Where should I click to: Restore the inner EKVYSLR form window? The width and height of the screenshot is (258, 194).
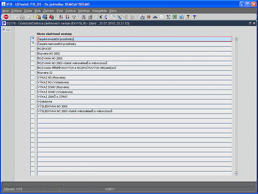click(250, 23)
